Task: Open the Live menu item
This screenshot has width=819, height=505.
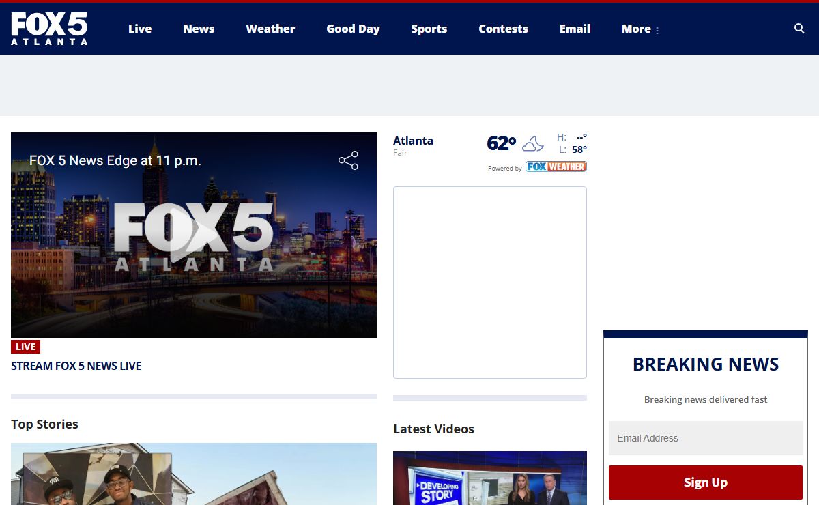Action: tap(140, 29)
